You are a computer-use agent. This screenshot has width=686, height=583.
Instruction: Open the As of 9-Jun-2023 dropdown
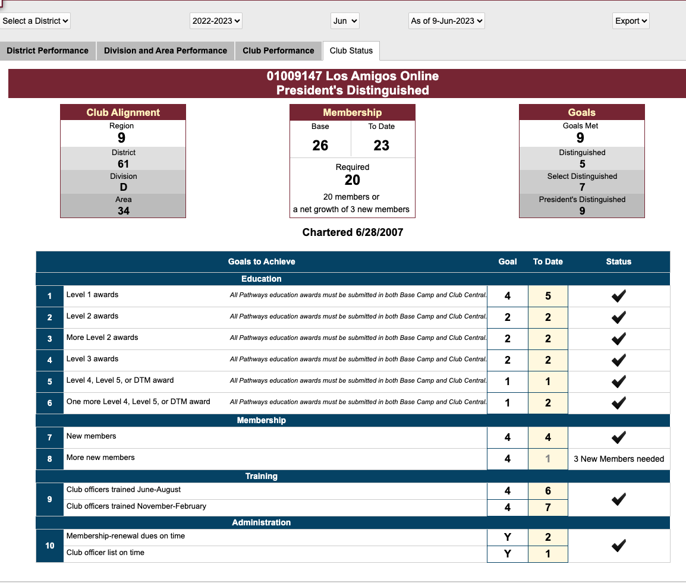click(446, 21)
